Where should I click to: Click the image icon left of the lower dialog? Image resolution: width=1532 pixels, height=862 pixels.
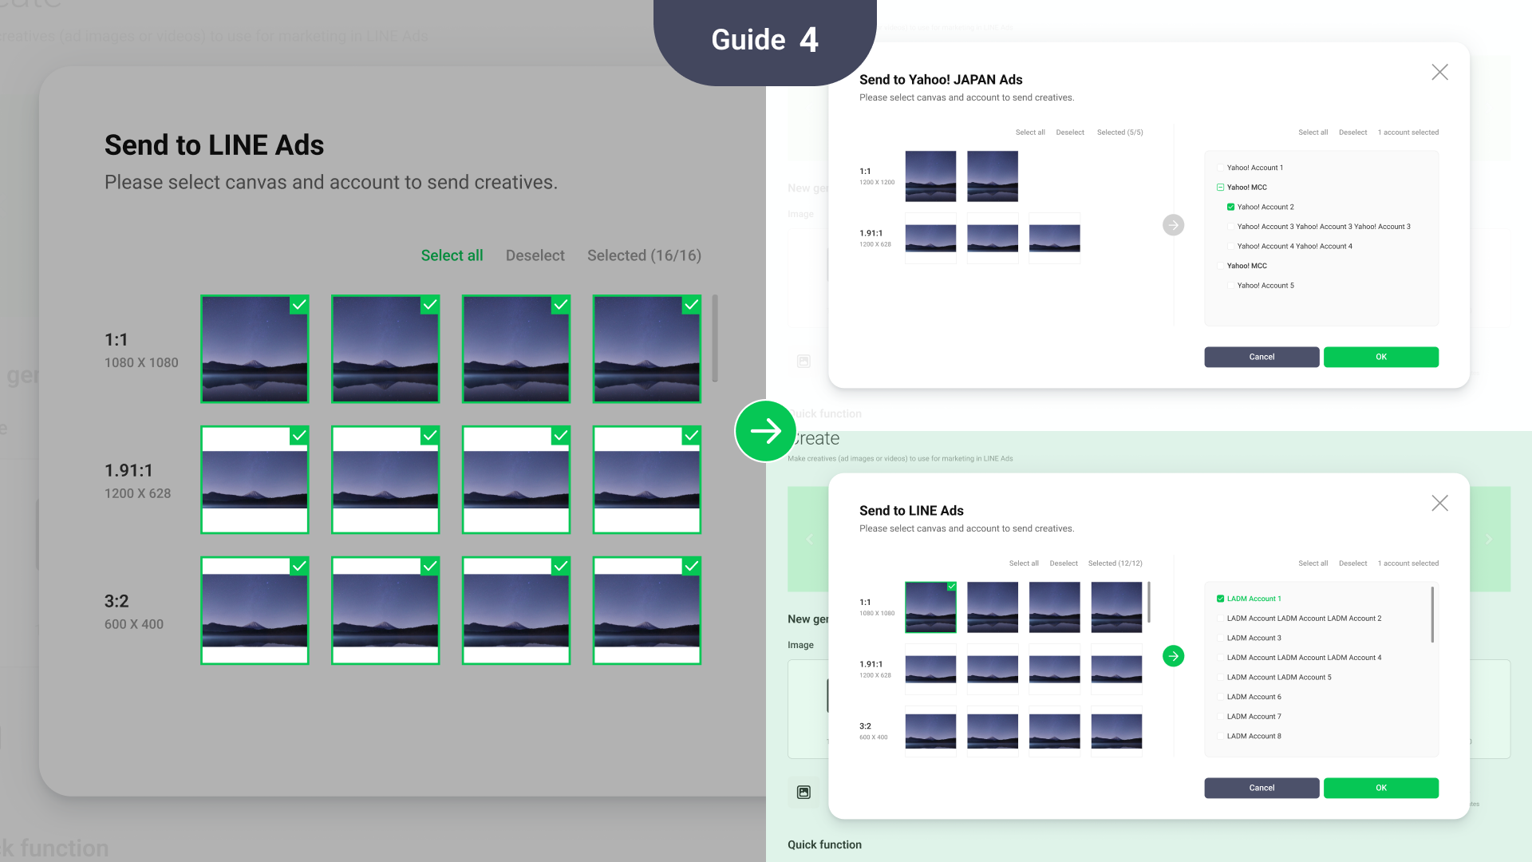point(804,793)
